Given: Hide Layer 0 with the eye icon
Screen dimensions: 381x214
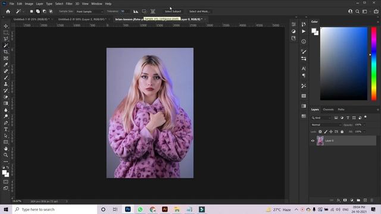Looking at the screenshot, I should pyautogui.click(x=313, y=141).
